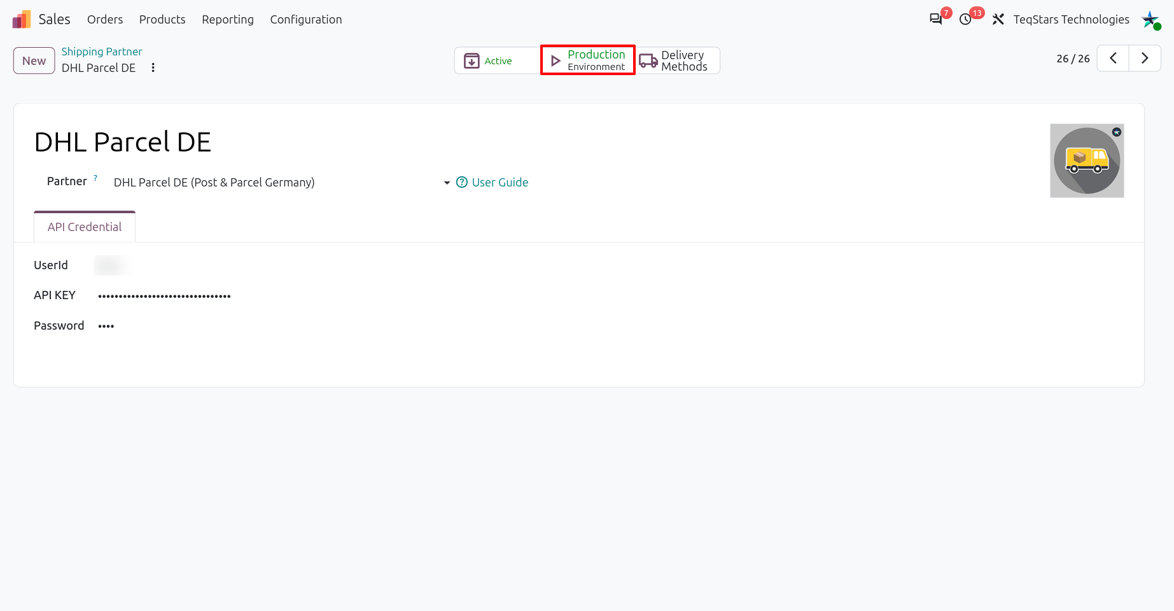Click TeqStars Technologies company name
The width and height of the screenshot is (1174, 611).
pos(1072,20)
